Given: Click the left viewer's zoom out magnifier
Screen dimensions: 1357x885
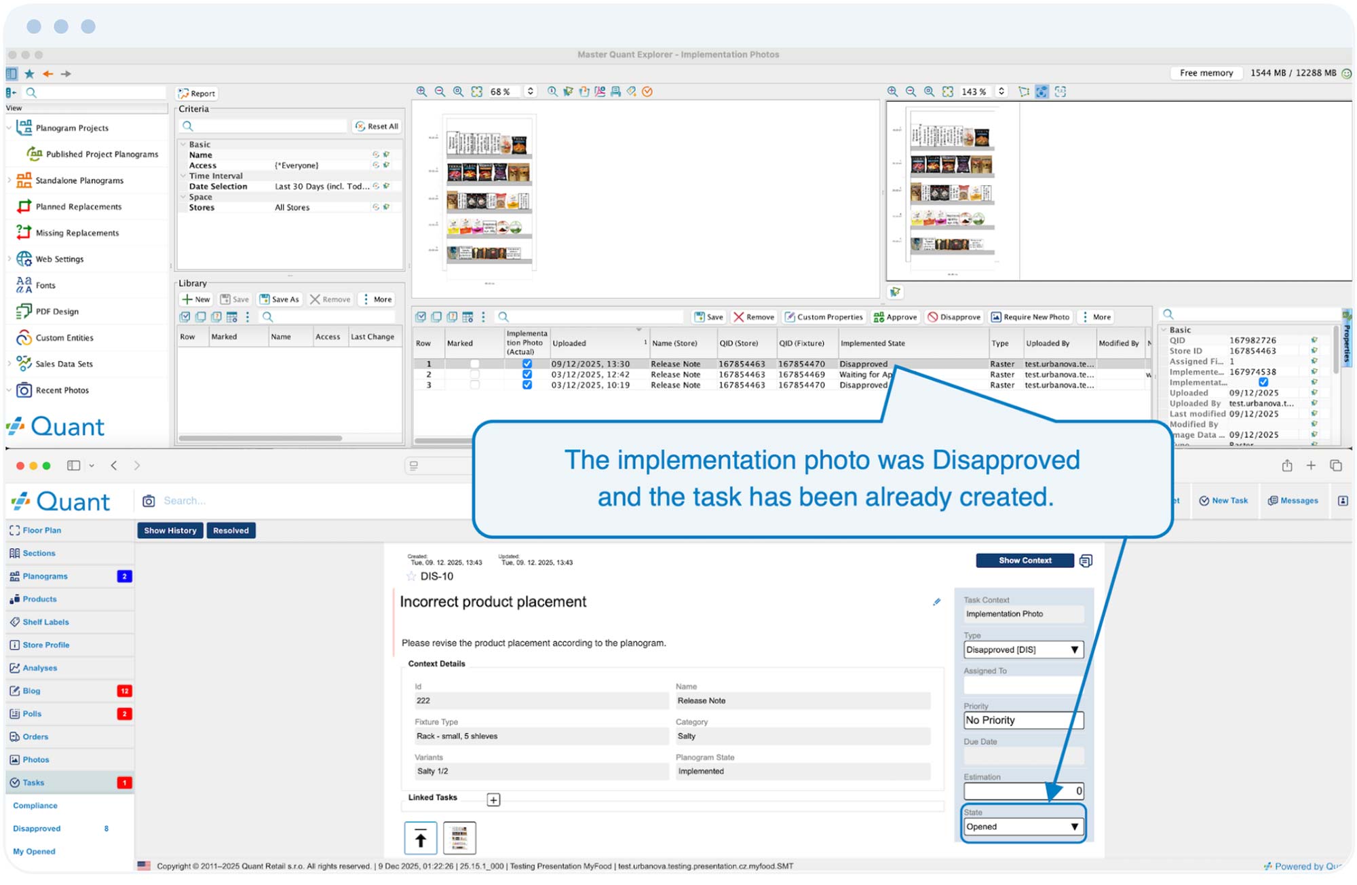Looking at the screenshot, I should pyautogui.click(x=440, y=92).
